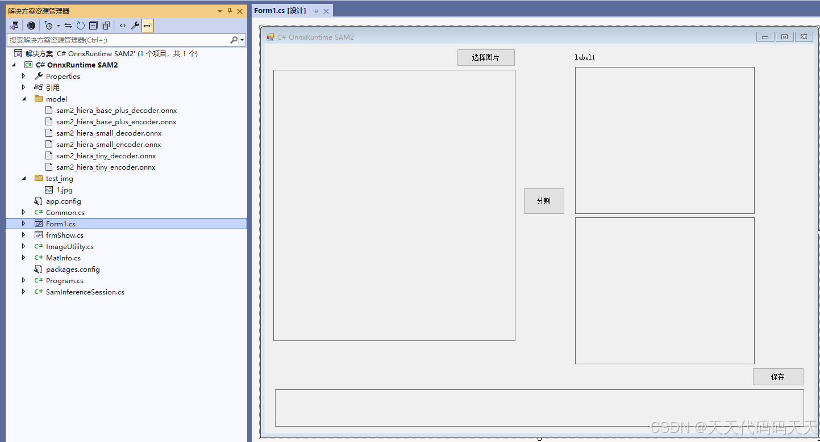Select packages.config file
Viewport: 820px width, 442px height.
click(73, 270)
